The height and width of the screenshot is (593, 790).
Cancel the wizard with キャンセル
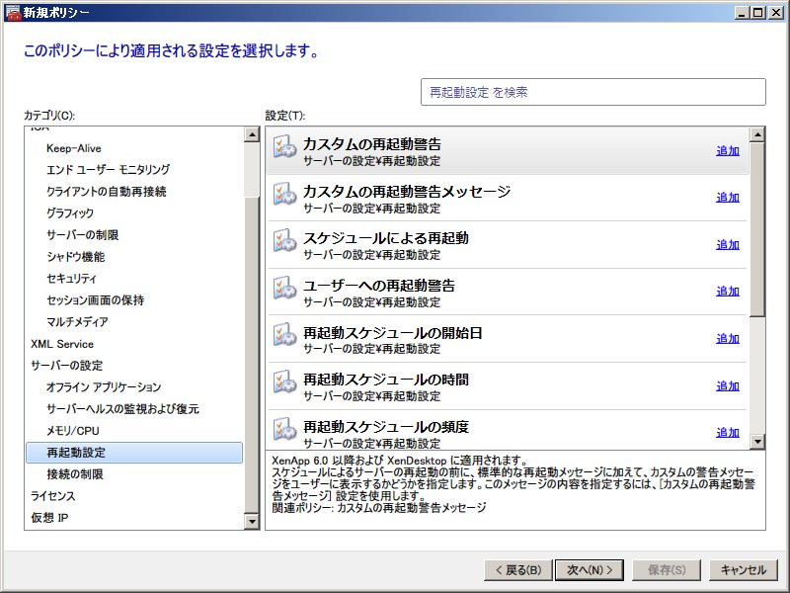pos(743,570)
